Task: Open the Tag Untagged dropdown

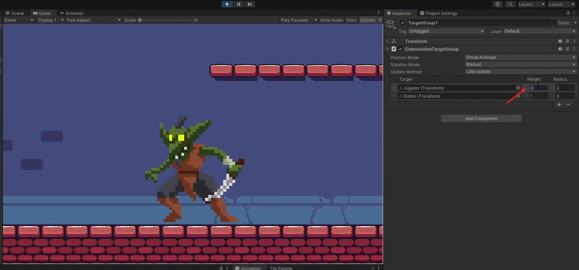Action: (446, 31)
